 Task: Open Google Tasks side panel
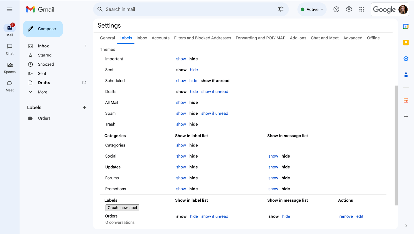coord(406,59)
